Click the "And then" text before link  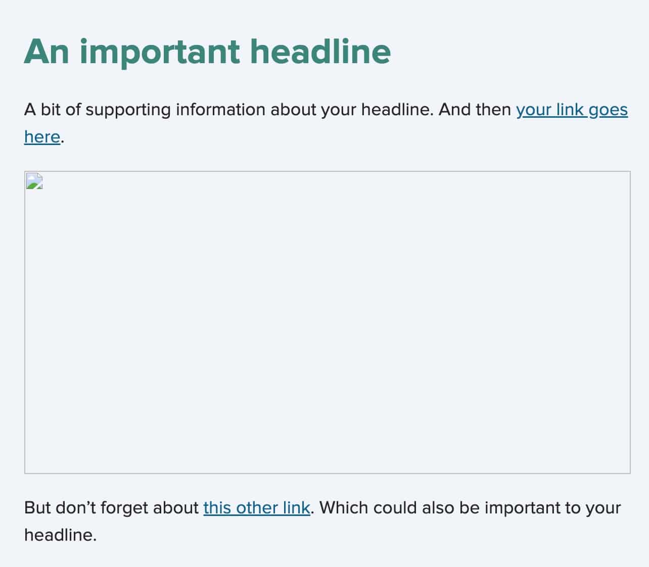coord(475,110)
